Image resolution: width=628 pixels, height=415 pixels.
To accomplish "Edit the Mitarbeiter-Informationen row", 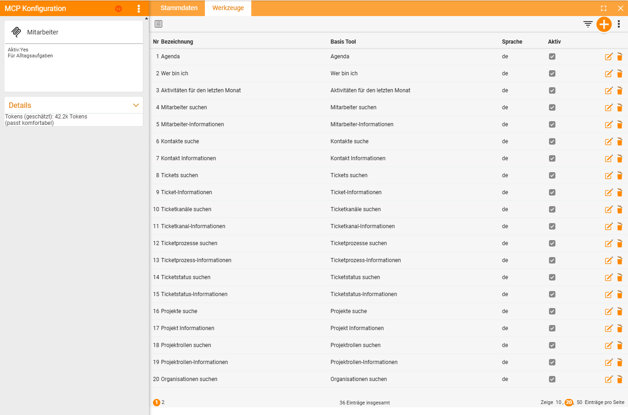I will (609, 124).
